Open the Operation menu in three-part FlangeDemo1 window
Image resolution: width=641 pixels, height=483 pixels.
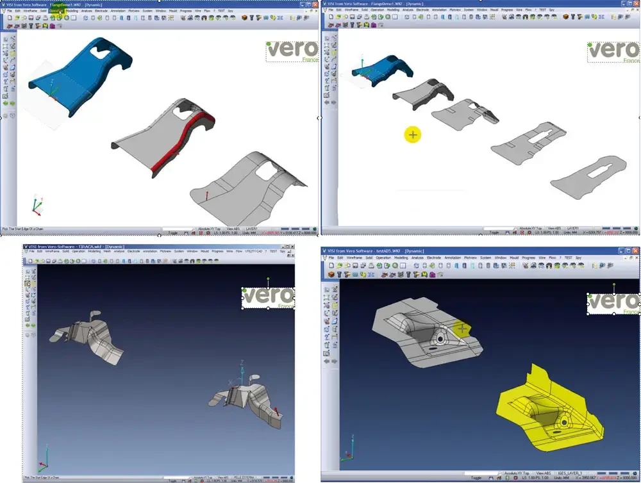click(56, 11)
